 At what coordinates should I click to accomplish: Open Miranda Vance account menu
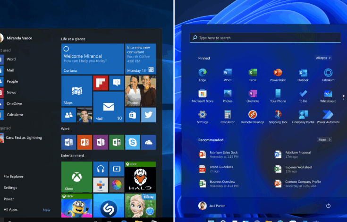[16, 38]
